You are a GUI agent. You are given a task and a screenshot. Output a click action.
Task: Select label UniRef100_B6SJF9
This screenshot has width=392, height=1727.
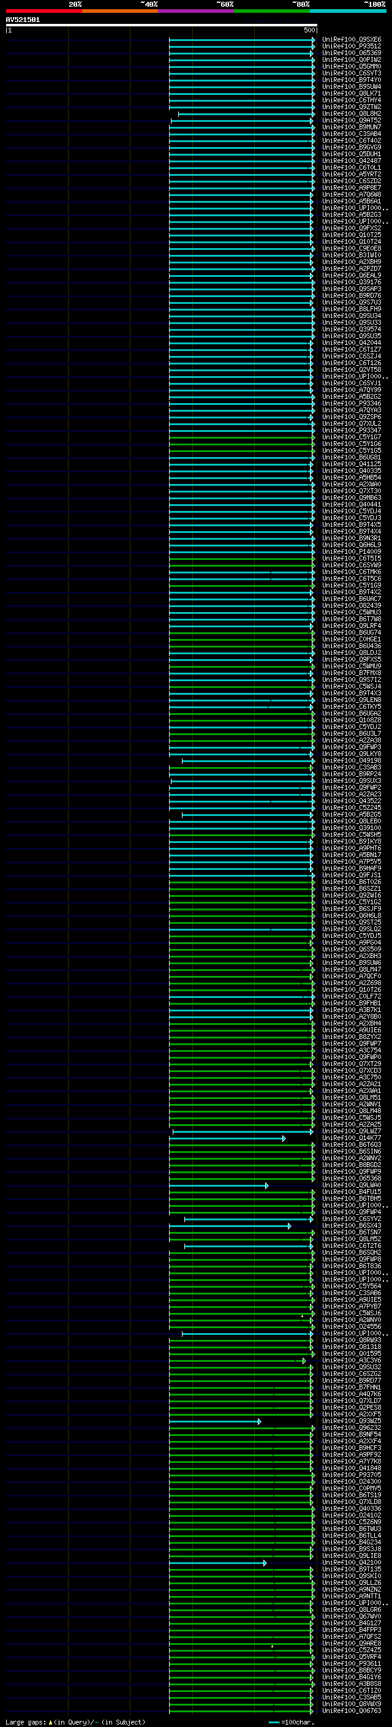pos(352,909)
